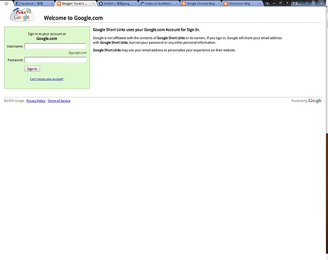The width and height of the screenshot is (328, 260).
Task: Switch to the Solidot tab
Action: 117,3
